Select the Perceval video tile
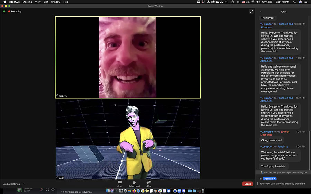The image size is (311, 194). click(128, 57)
